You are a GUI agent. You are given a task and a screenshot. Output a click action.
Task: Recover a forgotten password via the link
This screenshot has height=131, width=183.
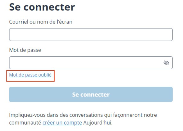tap(30, 75)
